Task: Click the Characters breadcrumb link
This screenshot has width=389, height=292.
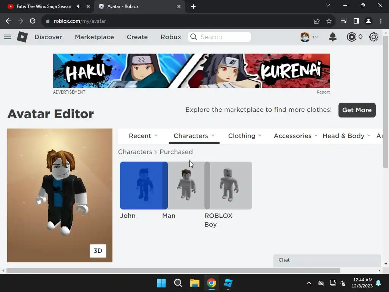Action: point(135,152)
